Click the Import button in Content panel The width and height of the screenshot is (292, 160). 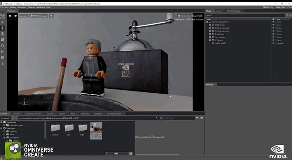pos(5,118)
